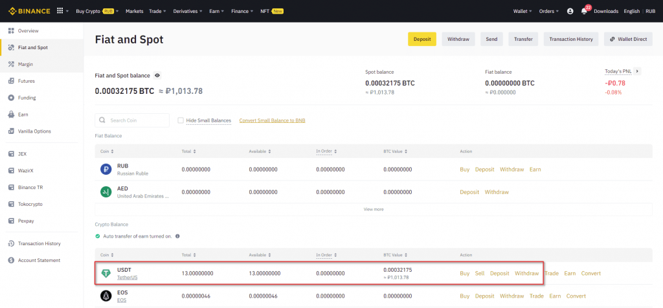Click the Withdraw header button

click(x=458, y=39)
